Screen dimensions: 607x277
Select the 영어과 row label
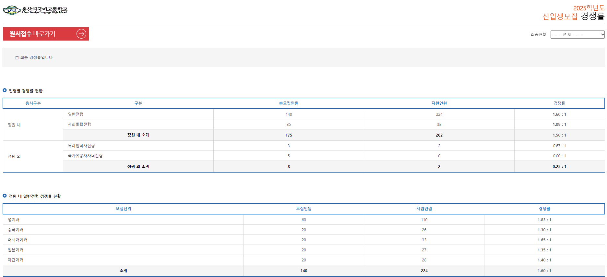(14, 220)
